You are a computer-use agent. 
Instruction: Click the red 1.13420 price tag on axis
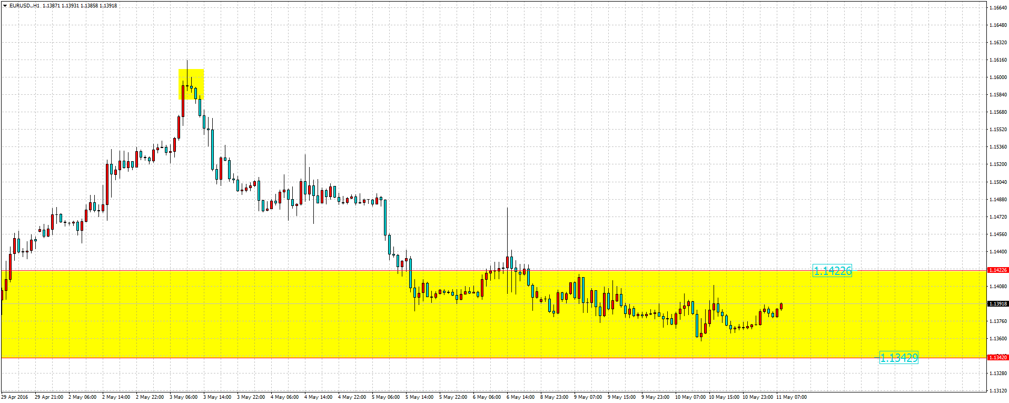pos(997,358)
